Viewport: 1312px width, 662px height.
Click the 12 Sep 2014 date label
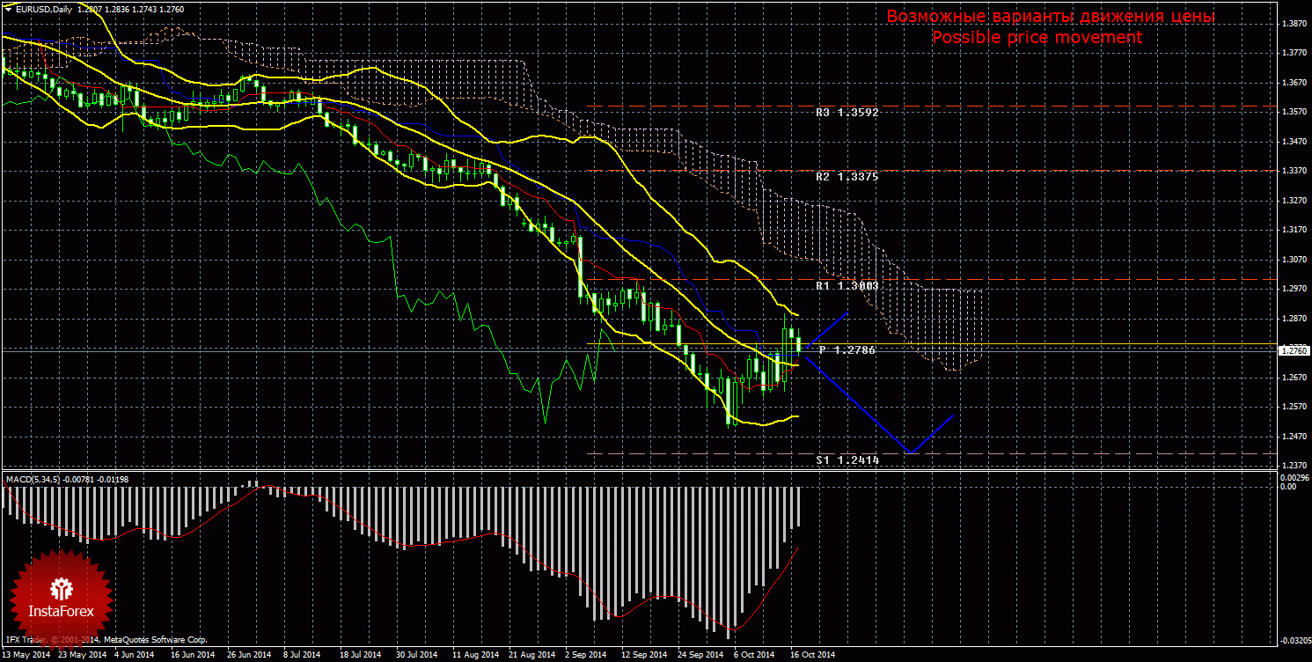[x=642, y=655]
